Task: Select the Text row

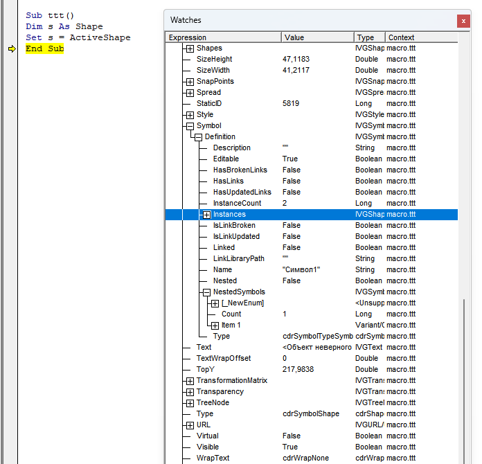Action: pos(312,347)
